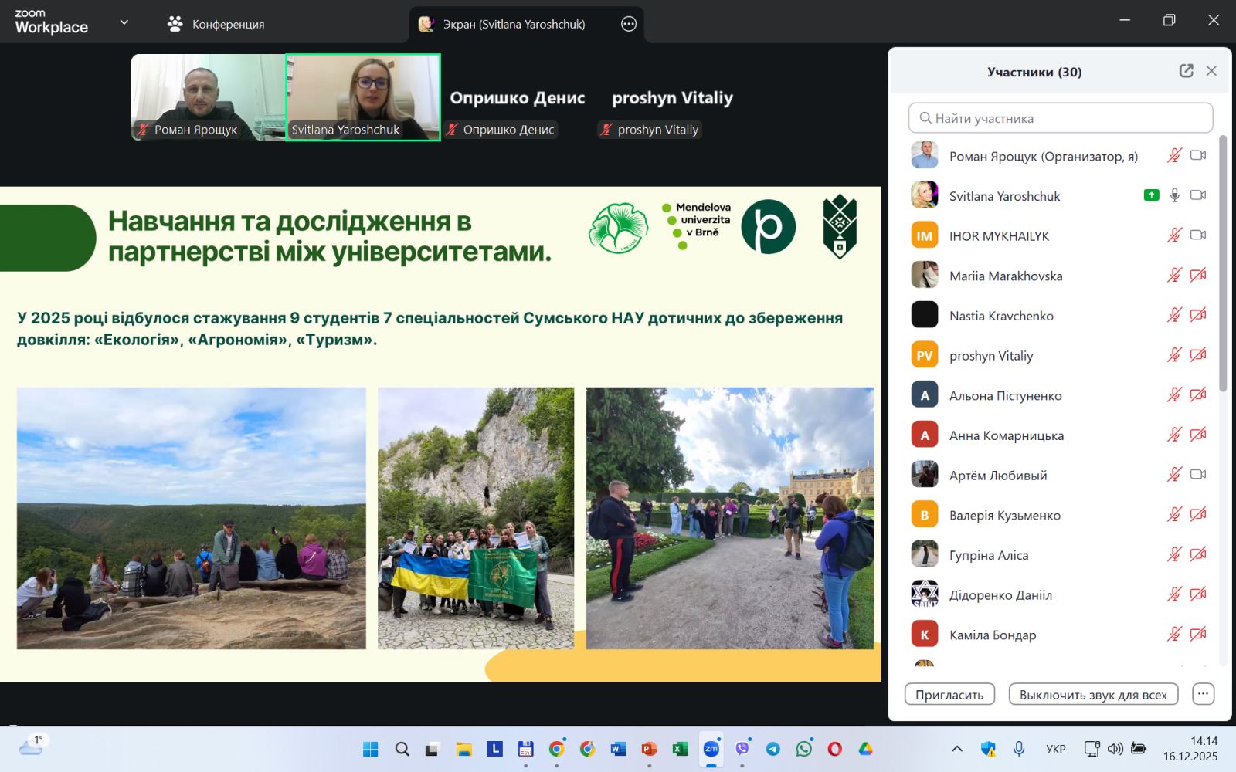Toggle Svitlana Yaroshchuk's microphone
1236x772 pixels.
point(1174,195)
